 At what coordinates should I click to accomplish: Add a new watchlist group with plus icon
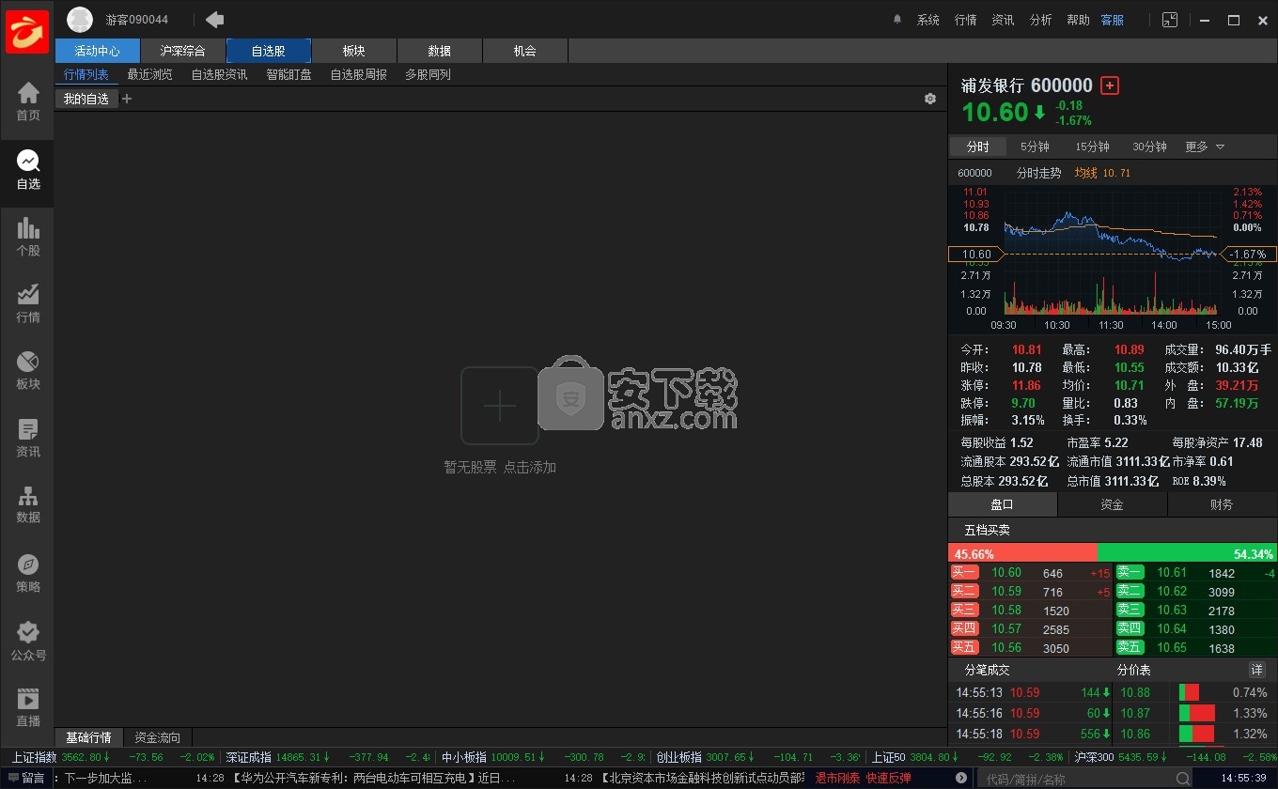coord(127,99)
